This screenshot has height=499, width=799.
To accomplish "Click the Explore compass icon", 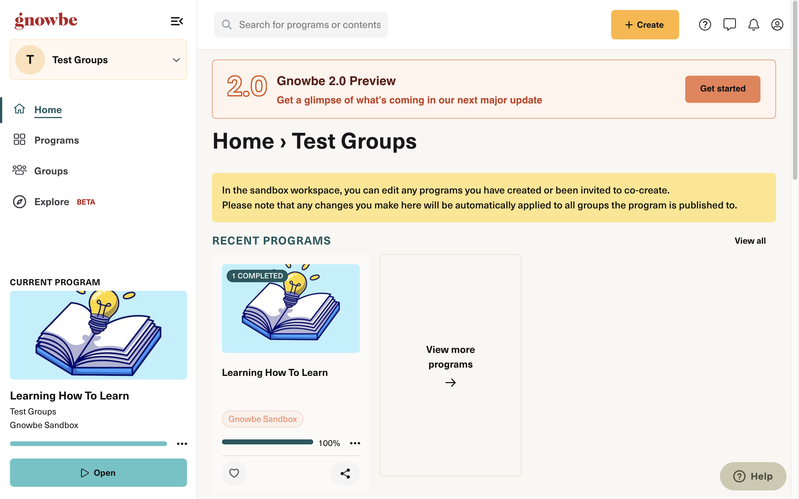I will pyautogui.click(x=19, y=202).
